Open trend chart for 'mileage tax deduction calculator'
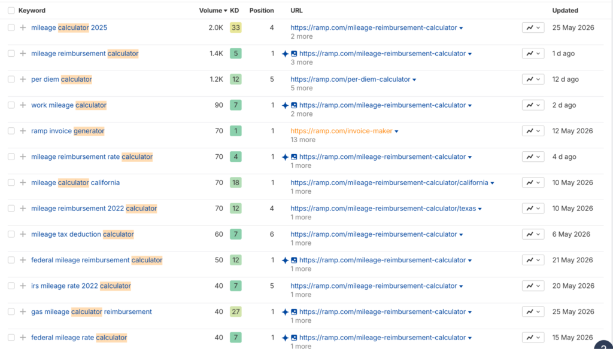The height and width of the screenshot is (349, 613). 533,234
